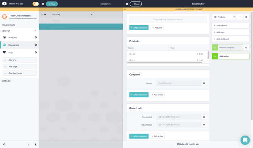This screenshot has width=253, height=148.
Task: Click Add page in right panel
Action: tap(231, 32)
